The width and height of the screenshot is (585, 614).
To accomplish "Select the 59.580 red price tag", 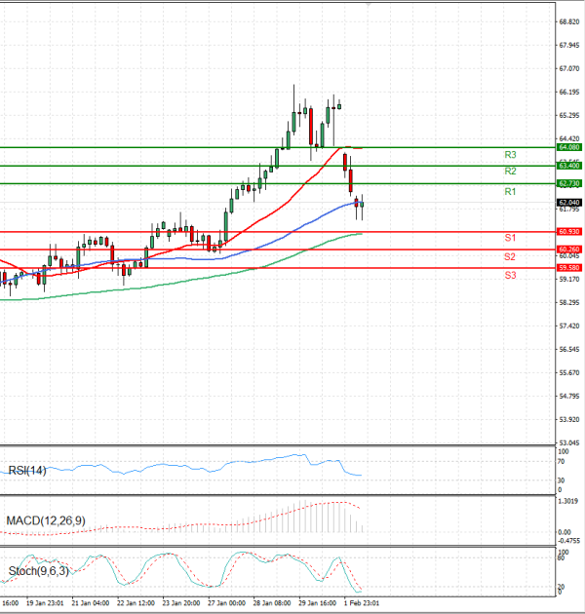I will point(569,267).
